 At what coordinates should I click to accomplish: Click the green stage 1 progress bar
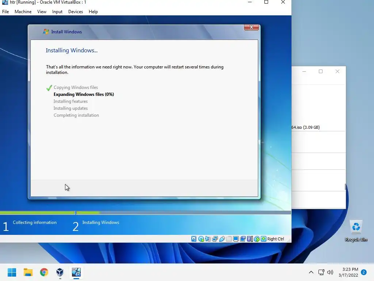click(38, 213)
